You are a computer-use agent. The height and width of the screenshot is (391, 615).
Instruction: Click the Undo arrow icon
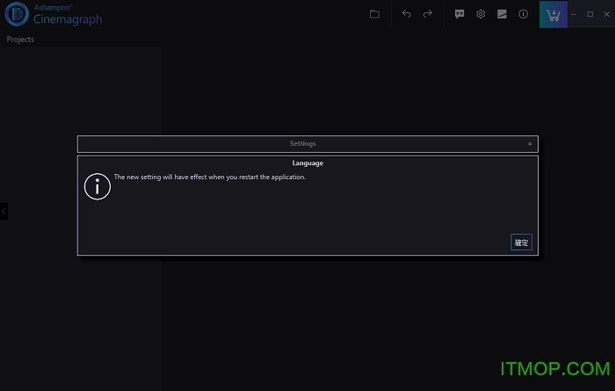(x=406, y=14)
